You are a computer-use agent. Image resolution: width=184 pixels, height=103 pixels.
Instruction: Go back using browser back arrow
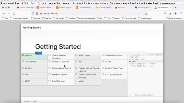[4, 13]
